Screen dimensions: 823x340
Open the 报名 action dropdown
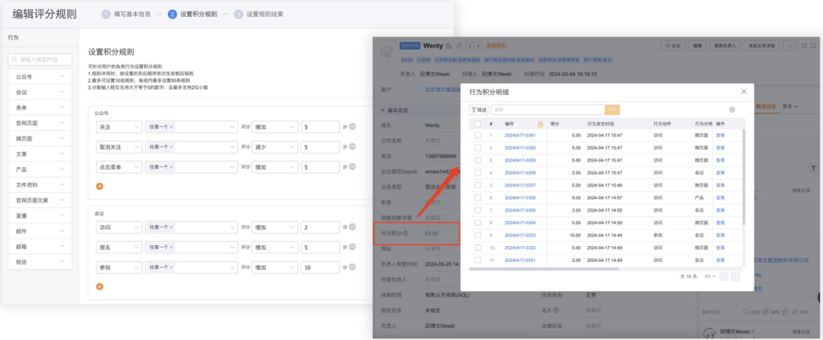pos(117,248)
